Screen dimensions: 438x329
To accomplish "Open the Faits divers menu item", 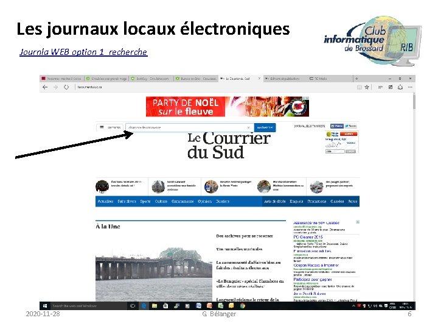I will click(127, 202).
